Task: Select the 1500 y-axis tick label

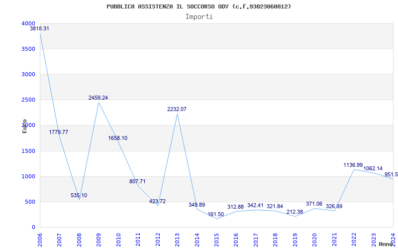Action: tap(27, 151)
